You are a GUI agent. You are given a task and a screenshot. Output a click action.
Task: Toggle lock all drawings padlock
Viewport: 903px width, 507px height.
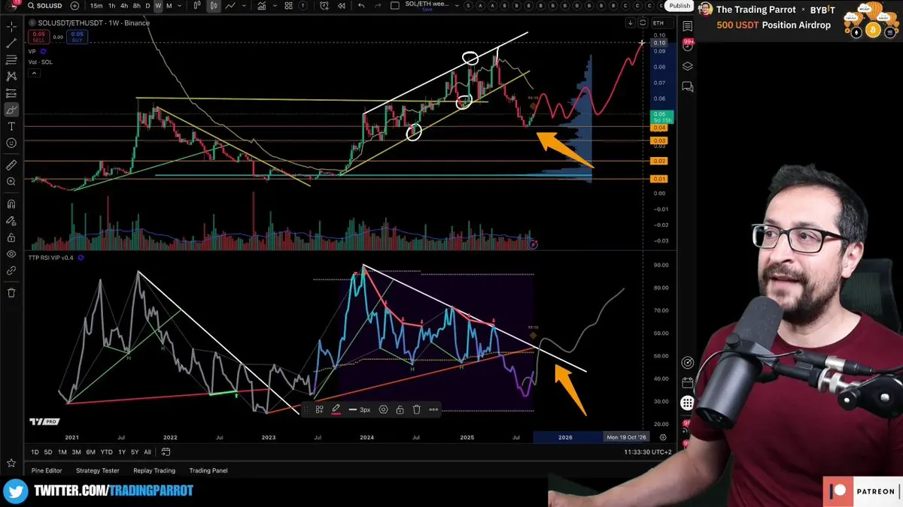[x=11, y=237]
